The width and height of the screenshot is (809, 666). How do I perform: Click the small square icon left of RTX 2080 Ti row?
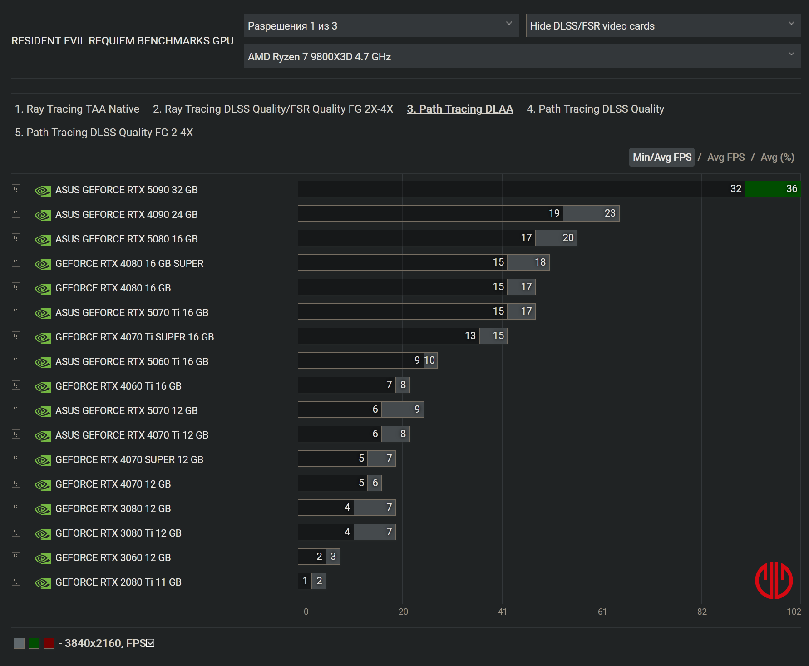[16, 581]
